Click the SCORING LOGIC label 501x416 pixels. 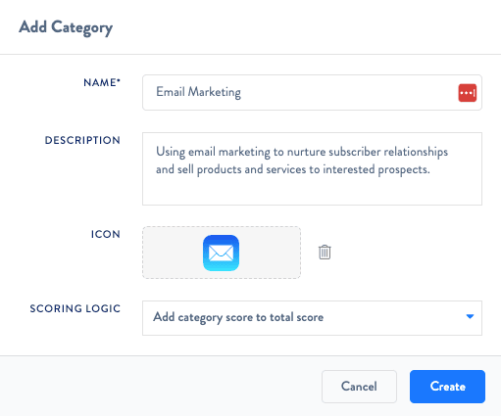(x=75, y=308)
